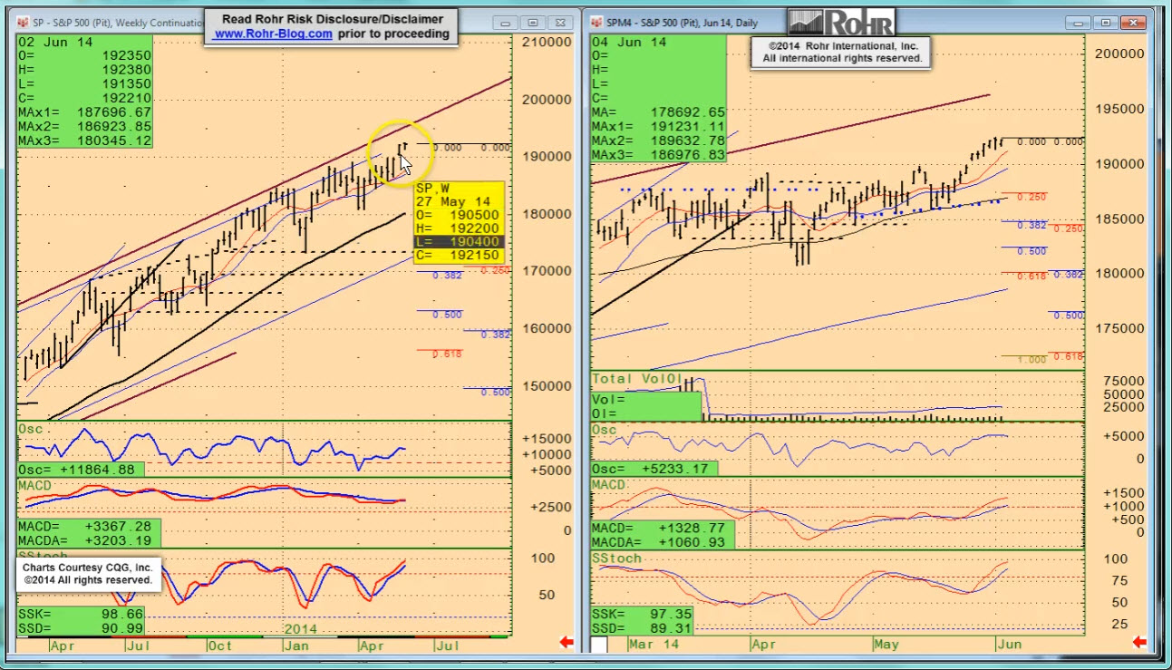Click the daily Osc value readout +5233.17
Image resolution: width=1172 pixels, height=670 pixels.
pyautogui.click(x=654, y=469)
